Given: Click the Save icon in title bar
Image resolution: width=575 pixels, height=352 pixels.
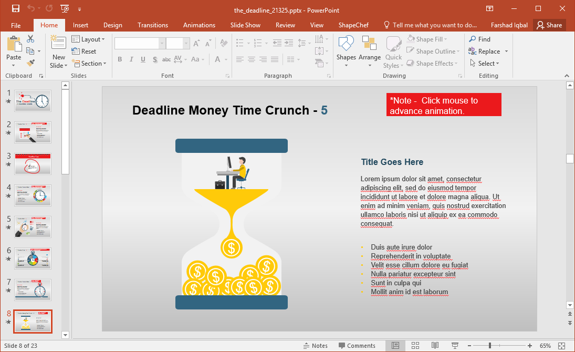Looking at the screenshot, I should pyautogui.click(x=15, y=9).
